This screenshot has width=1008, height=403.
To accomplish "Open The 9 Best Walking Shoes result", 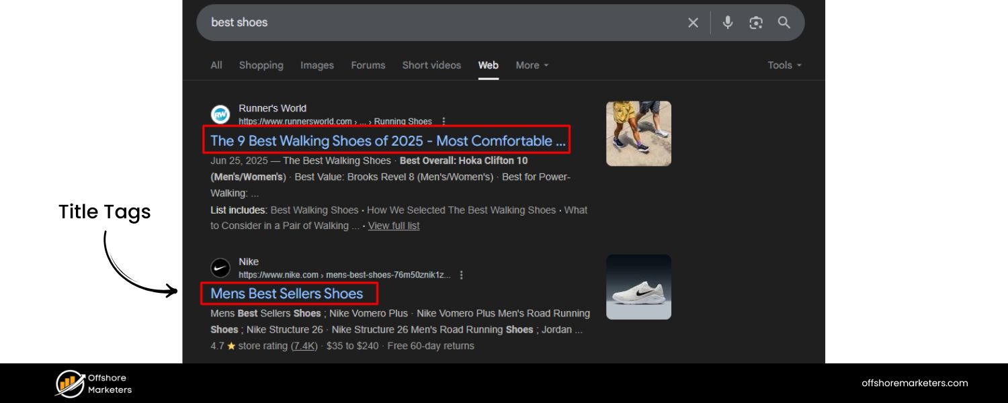I will click(x=387, y=141).
